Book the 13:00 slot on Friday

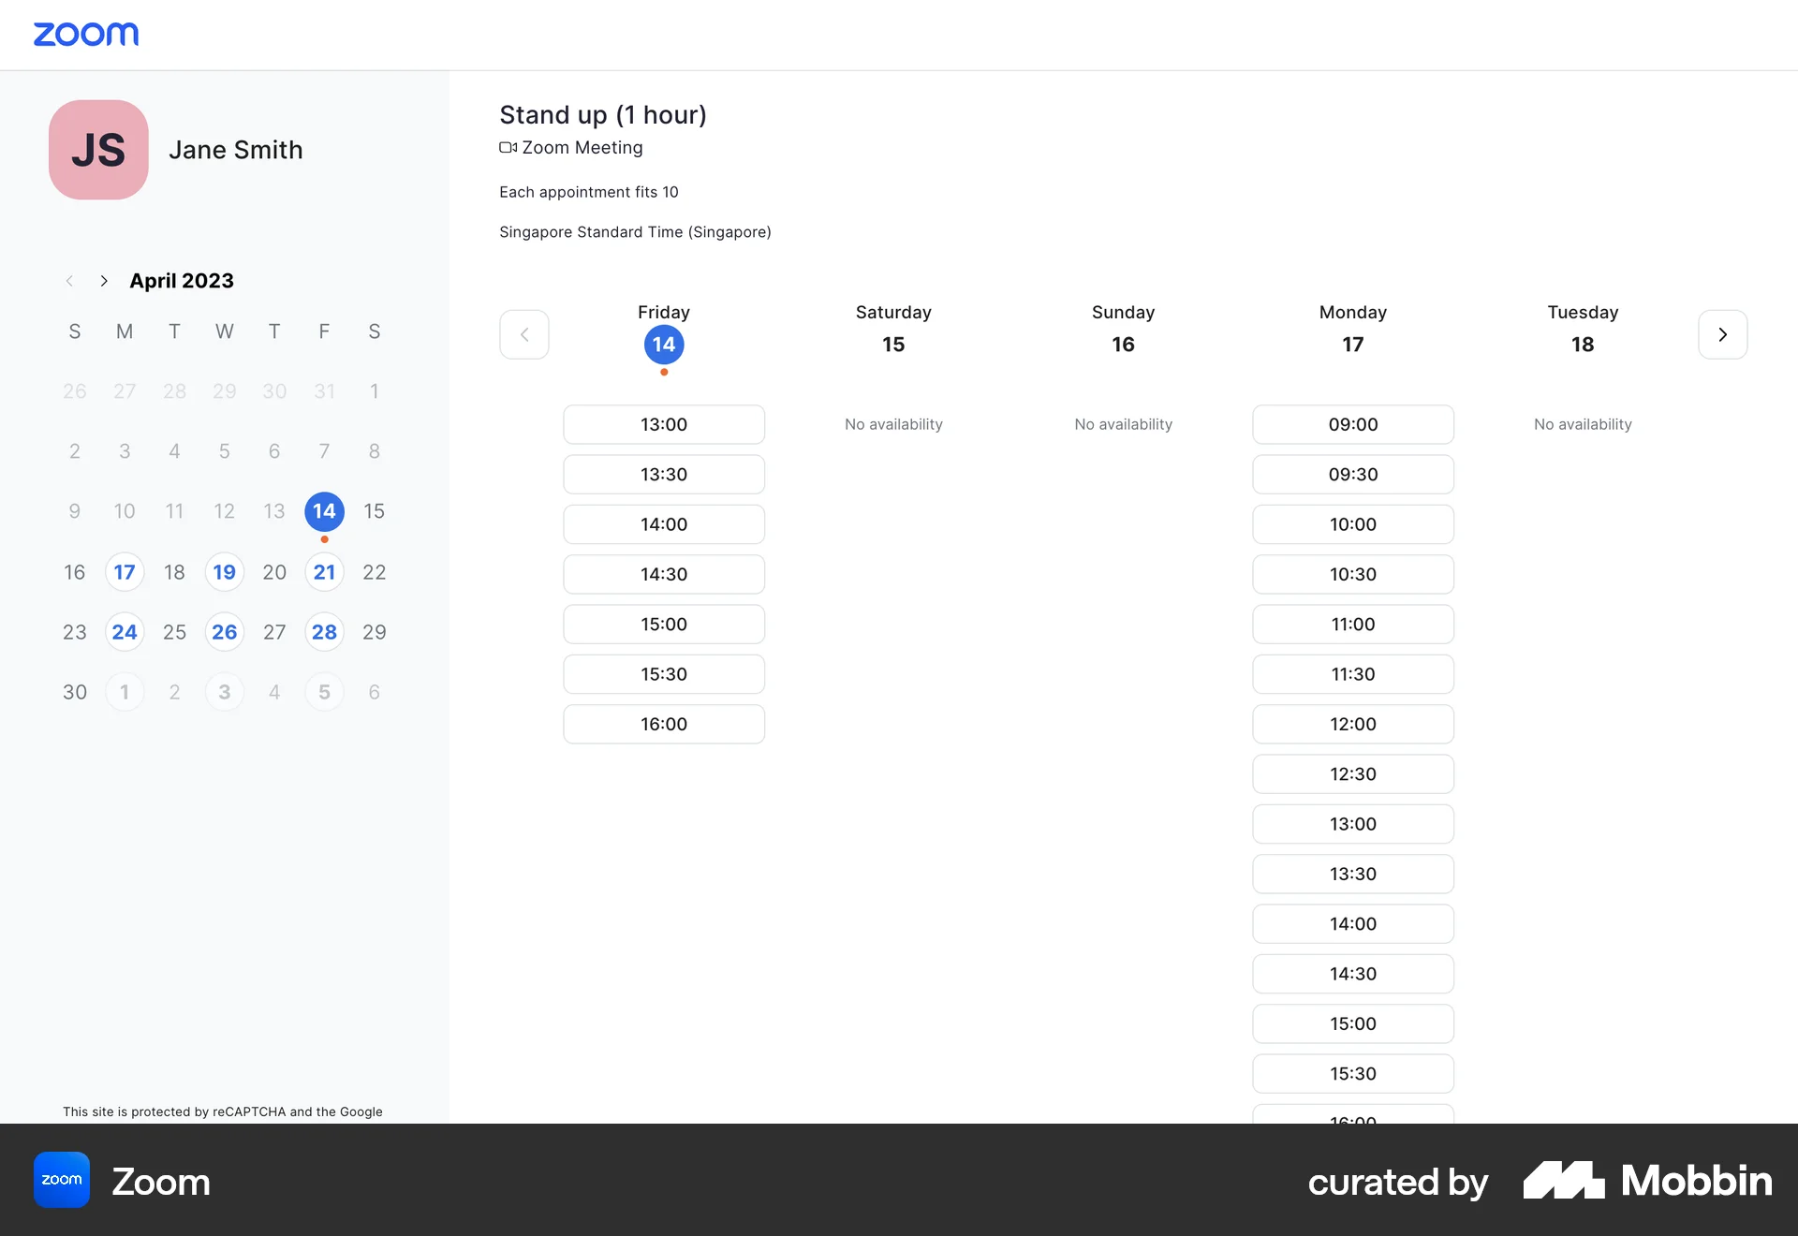(x=664, y=424)
